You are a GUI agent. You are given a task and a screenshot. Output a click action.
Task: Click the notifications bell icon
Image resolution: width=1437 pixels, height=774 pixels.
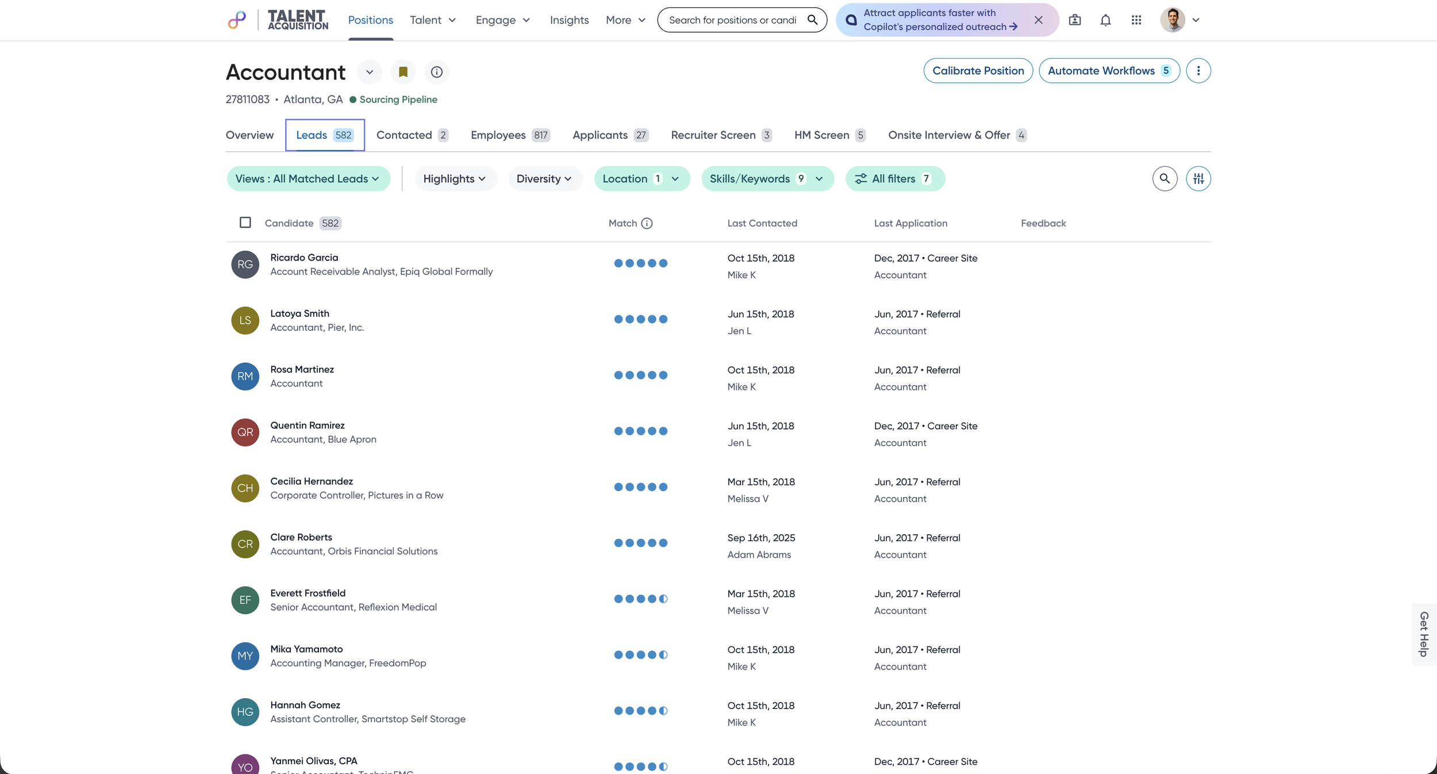click(1105, 20)
